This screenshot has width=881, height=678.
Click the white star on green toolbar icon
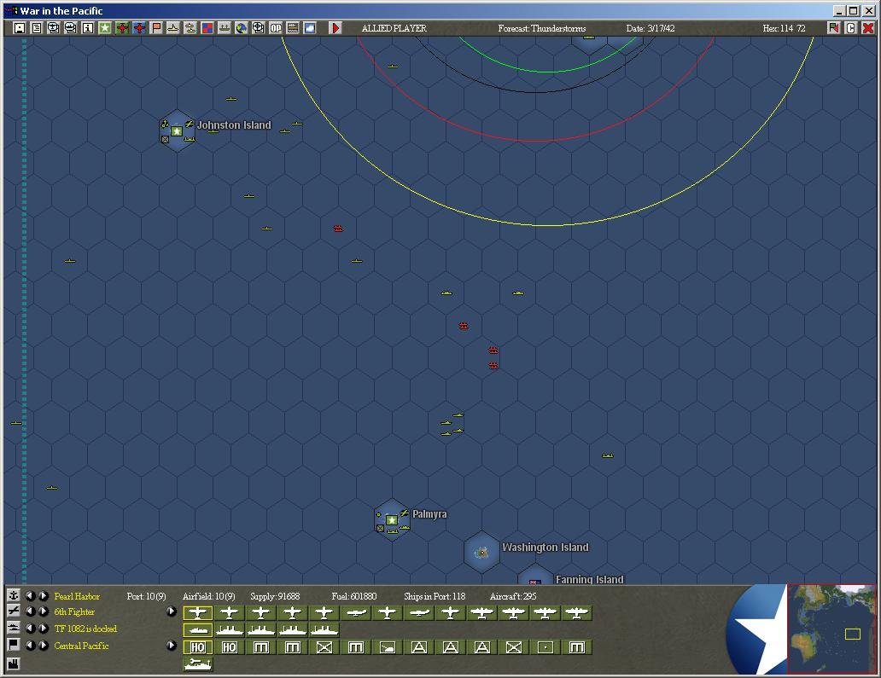tap(104, 28)
